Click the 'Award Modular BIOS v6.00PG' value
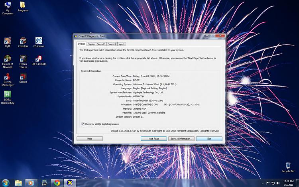The image size is (299, 187). pos(148,100)
